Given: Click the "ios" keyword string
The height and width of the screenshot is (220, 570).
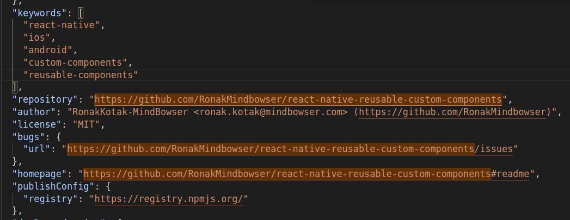Looking at the screenshot, I should (37, 37).
